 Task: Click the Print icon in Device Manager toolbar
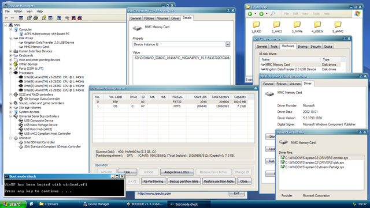click(36, 18)
